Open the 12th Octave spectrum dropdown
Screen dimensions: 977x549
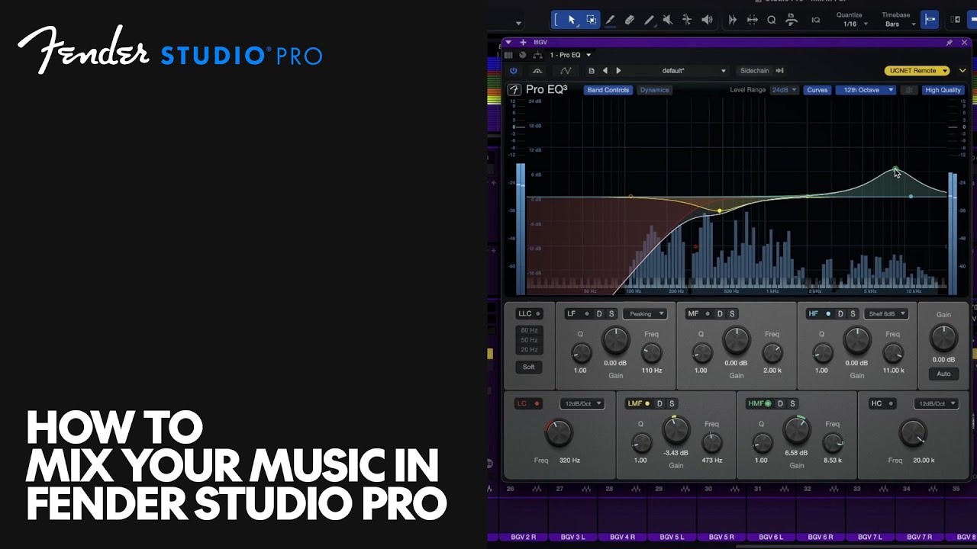[866, 90]
